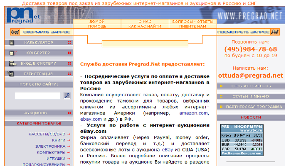
Task: Click the РБК Информеры currency widget
Action: click(x=242, y=140)
